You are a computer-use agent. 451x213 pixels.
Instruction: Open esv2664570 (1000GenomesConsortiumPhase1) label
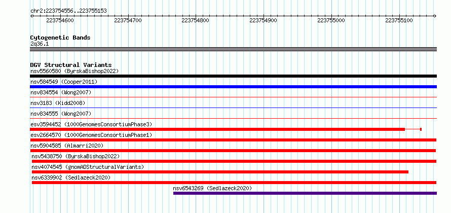[91, 135]
